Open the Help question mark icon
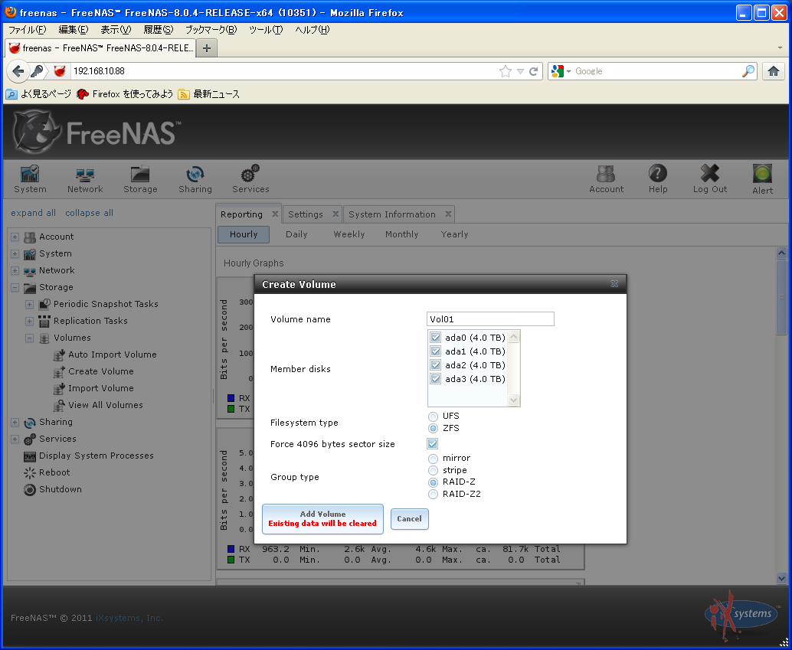 (x=658, y=173)
